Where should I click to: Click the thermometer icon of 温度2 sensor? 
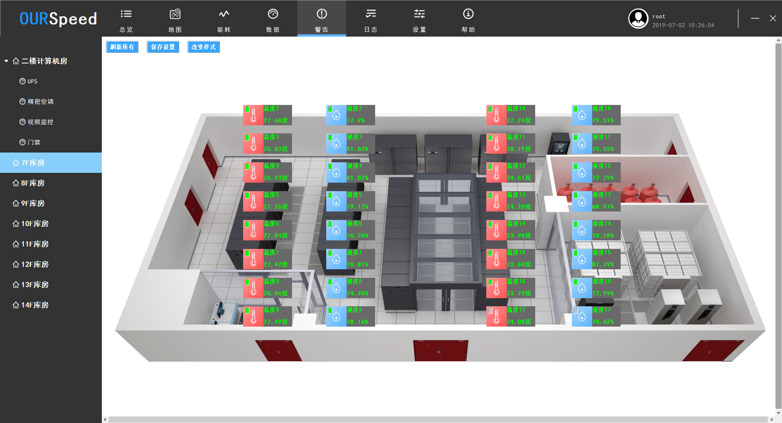pyautogui.click(x=253, y=115)
